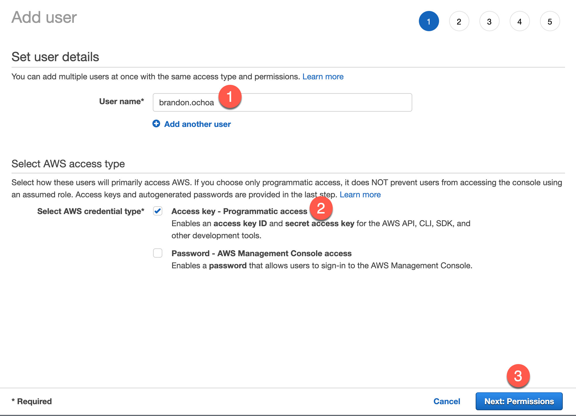Select wizard step 2 circle

[459, 21]
